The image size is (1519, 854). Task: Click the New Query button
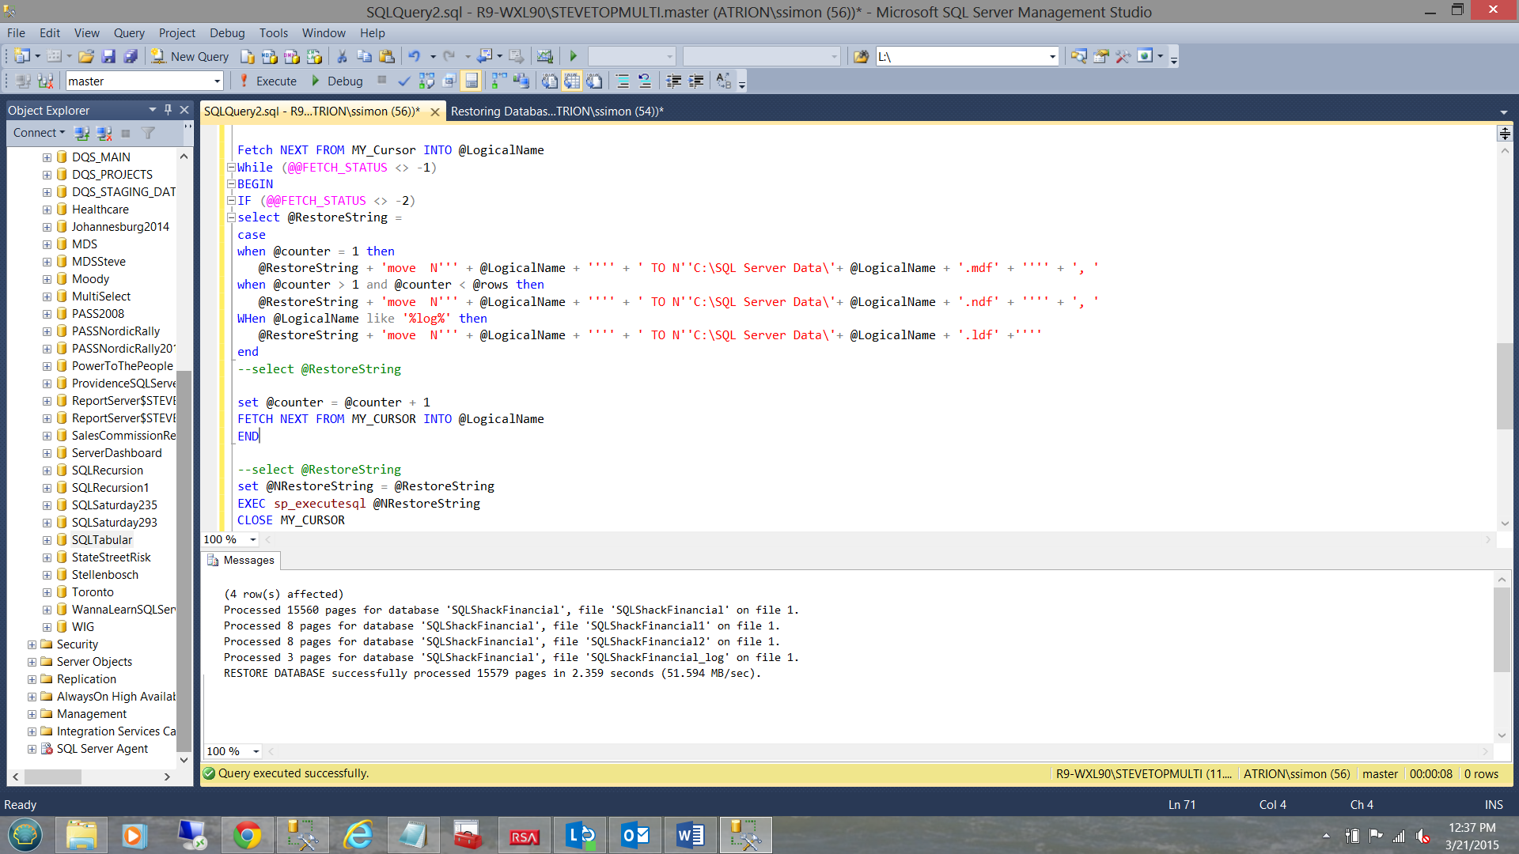[x=191, y=56]
